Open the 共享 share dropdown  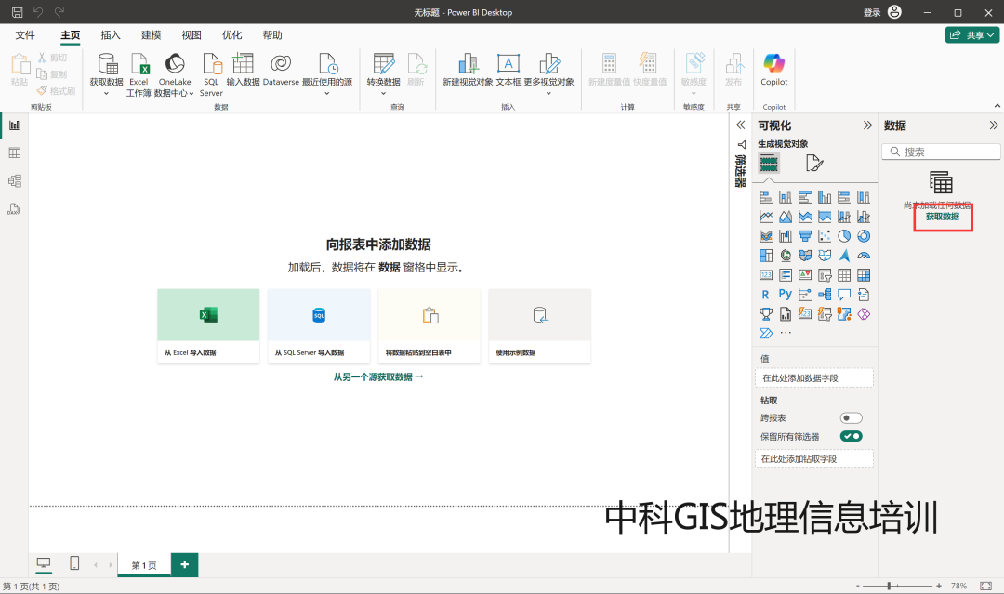pyautogui.click(x=972, y=35)
